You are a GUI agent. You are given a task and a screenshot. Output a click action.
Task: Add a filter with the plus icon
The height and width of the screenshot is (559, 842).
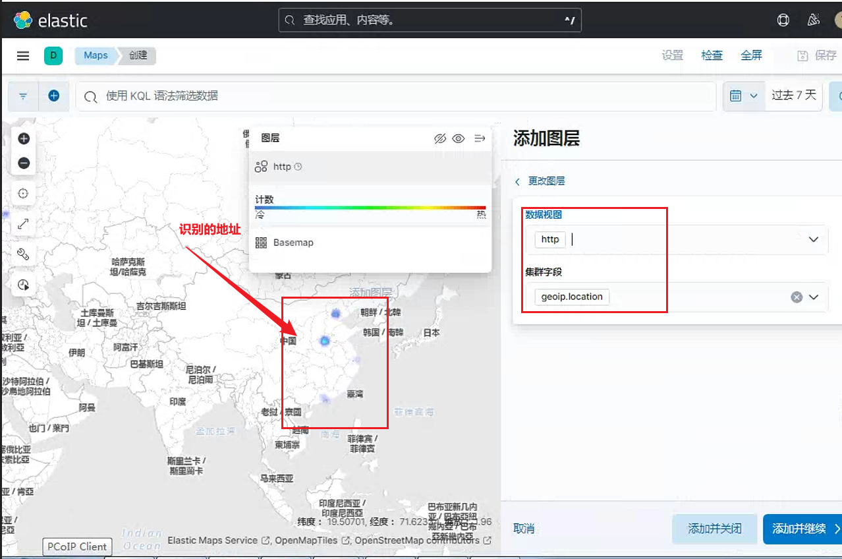click(54, 96)
